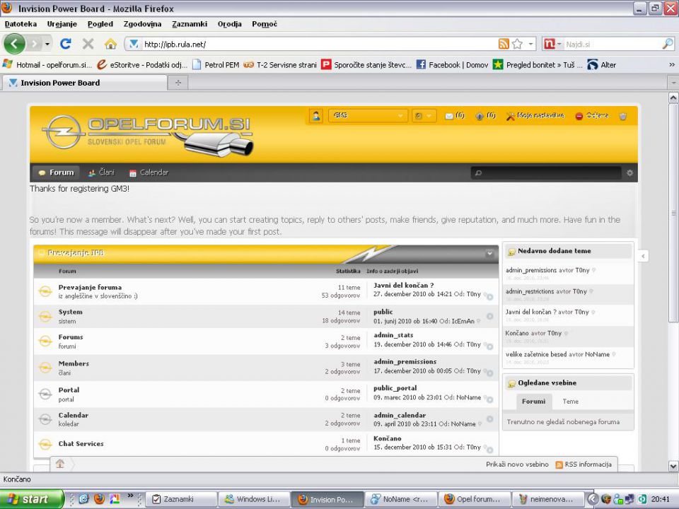Click the RSS feed icon in address bar
Image resolution: width=679 pixels, height=509 pixels.
(504, 44)
